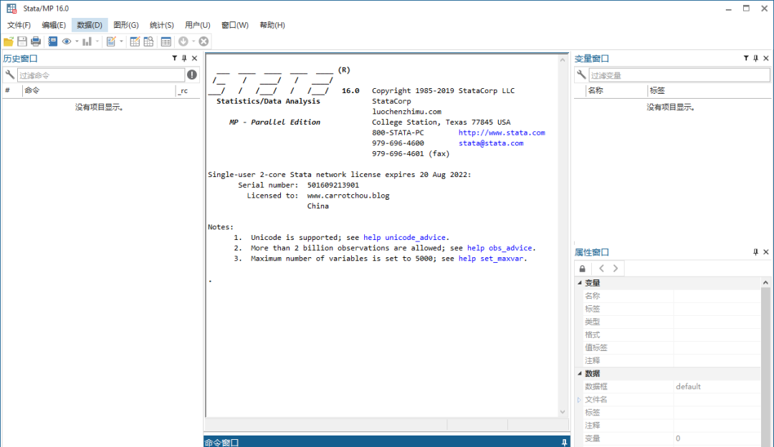774x447 pixels.
Task: Close the 历史窗口 panel
Action: click(194, 58)
